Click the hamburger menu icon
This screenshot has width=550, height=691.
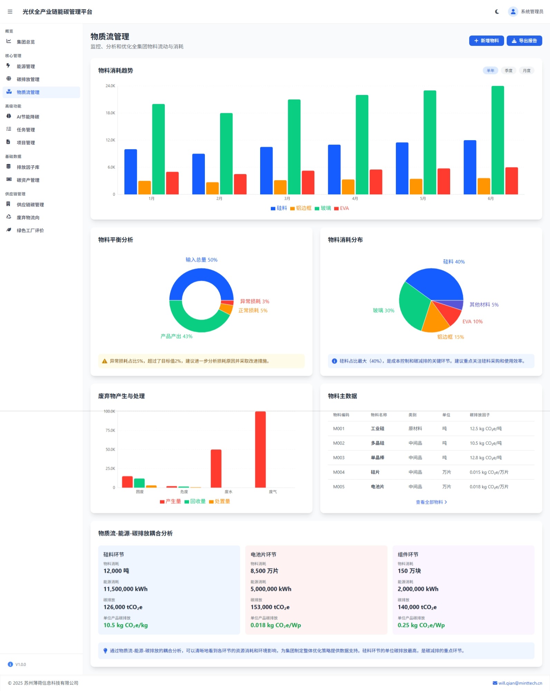tap(10, 12)
